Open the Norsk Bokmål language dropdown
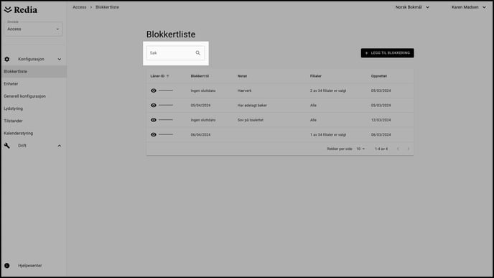 412,7
